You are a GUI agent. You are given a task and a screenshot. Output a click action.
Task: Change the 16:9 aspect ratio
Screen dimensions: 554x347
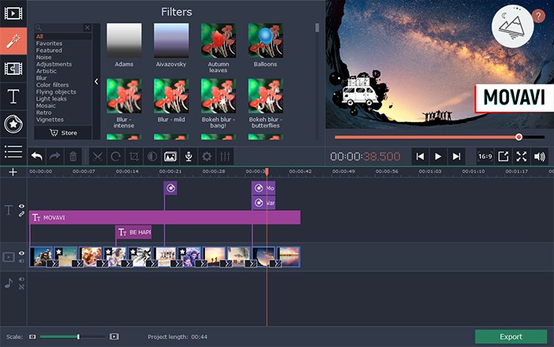(485, 157)
